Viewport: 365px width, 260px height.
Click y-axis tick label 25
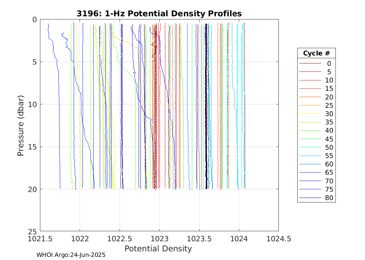32,232
